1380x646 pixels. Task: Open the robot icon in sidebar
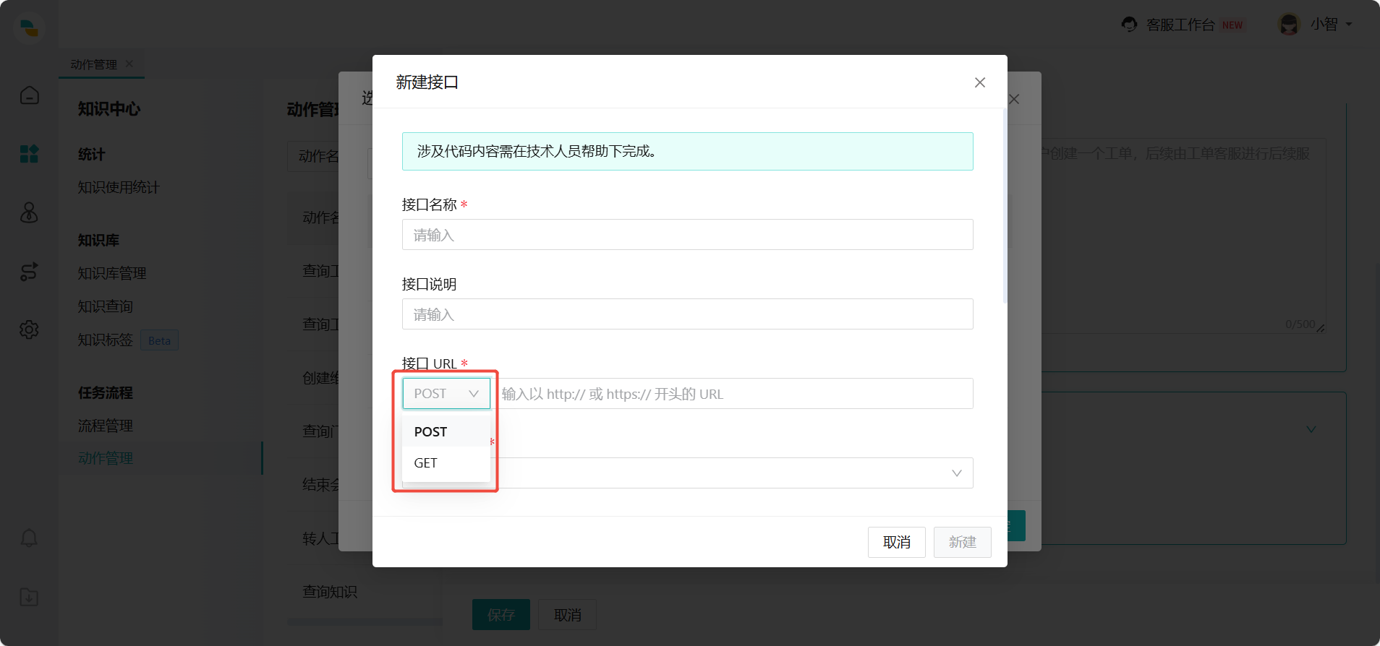[x=29, y=212]
